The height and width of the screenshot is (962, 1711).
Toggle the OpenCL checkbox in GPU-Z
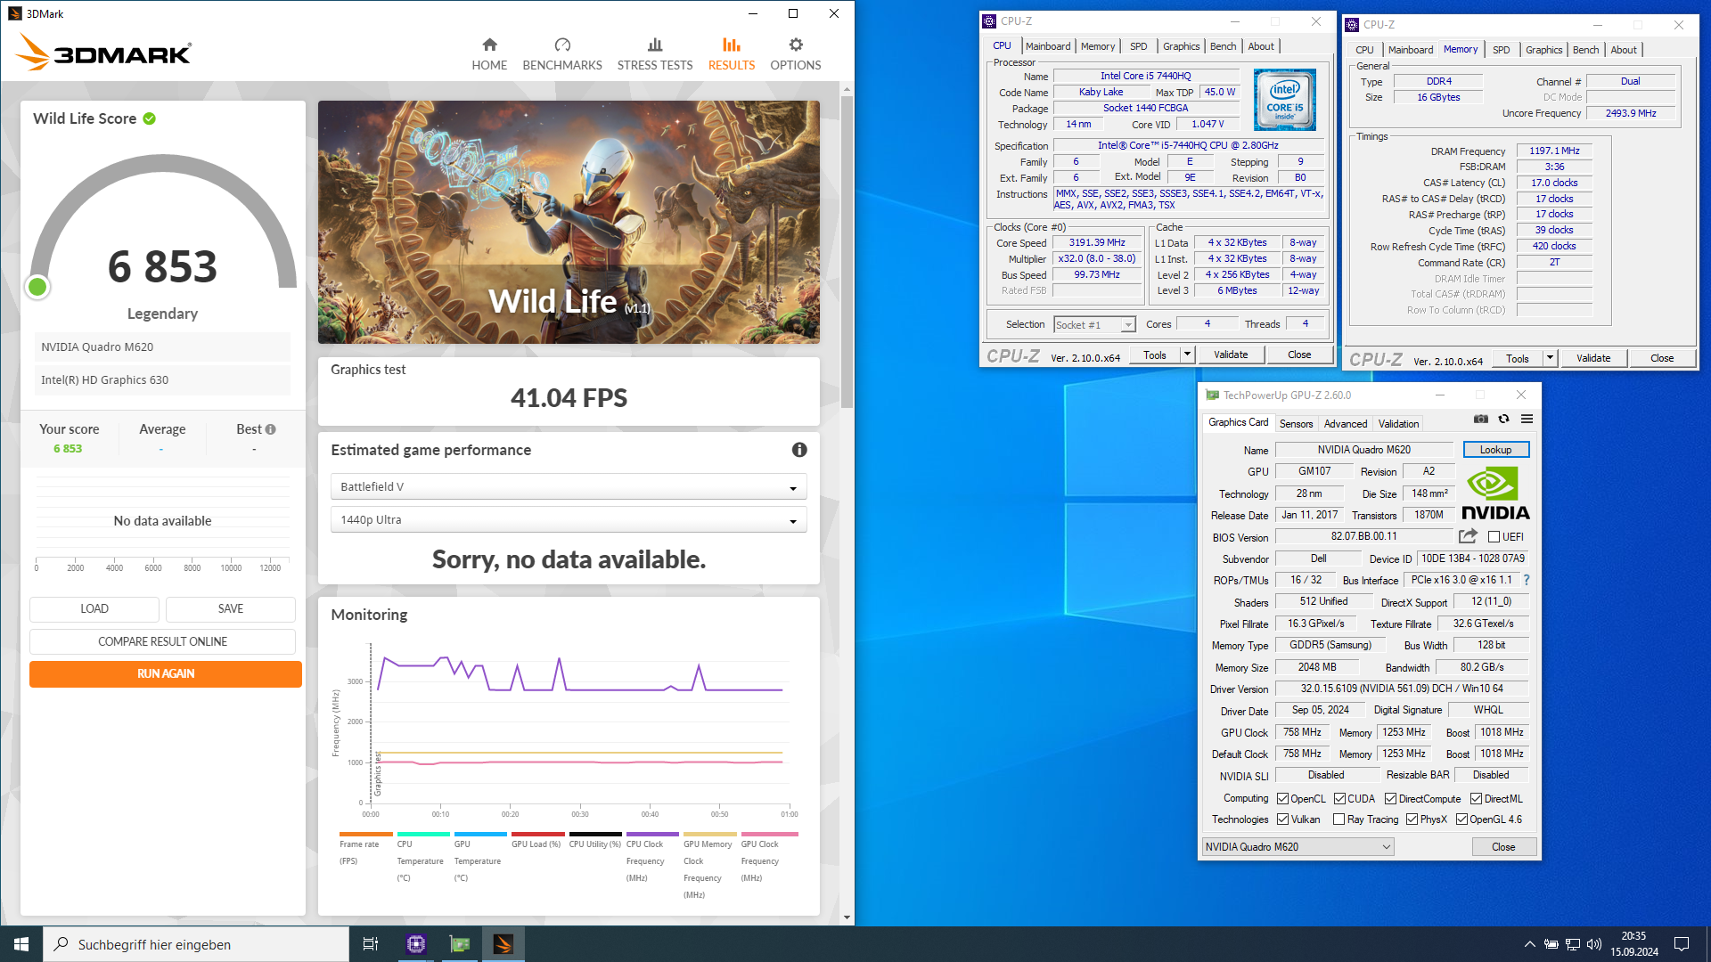pos(1282,799)
